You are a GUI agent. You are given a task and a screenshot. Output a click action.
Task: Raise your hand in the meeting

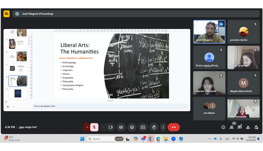(x=154, y=127)
